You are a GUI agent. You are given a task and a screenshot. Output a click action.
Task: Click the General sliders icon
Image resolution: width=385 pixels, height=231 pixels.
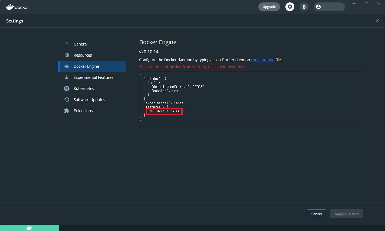tap(67, 44)
